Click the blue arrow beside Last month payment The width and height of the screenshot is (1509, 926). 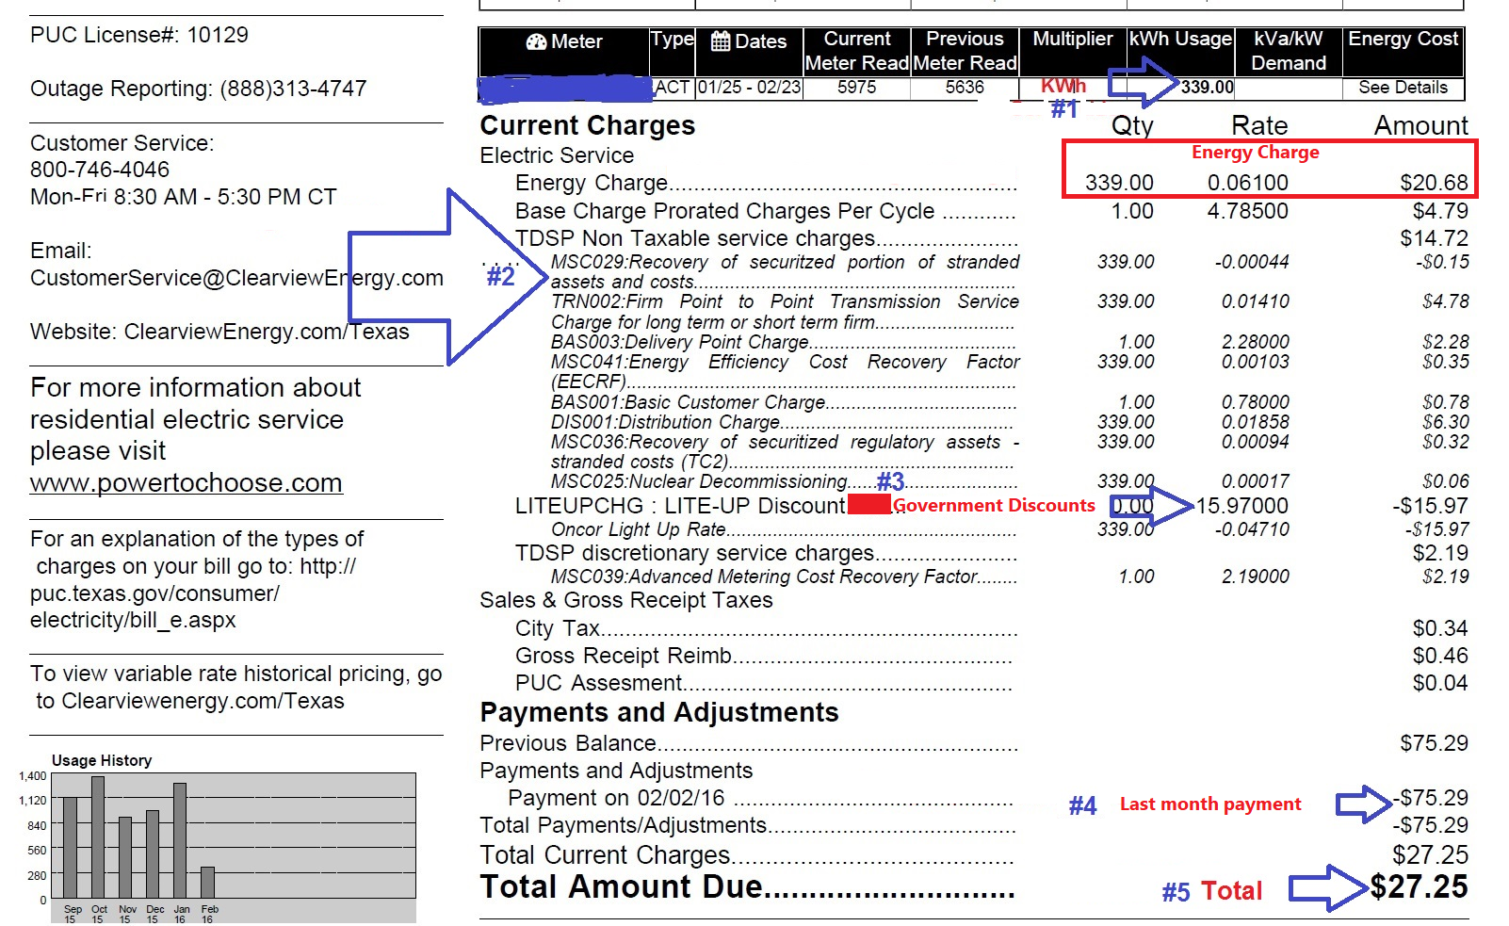(x=1363, y=804)
